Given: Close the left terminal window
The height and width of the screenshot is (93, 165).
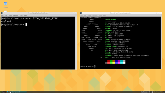Looking at the screenshot, I should pos(76,13).
